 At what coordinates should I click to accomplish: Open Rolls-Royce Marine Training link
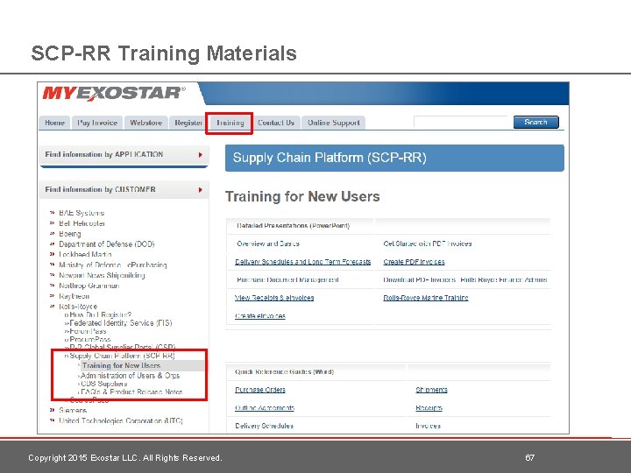click(426, 298)
